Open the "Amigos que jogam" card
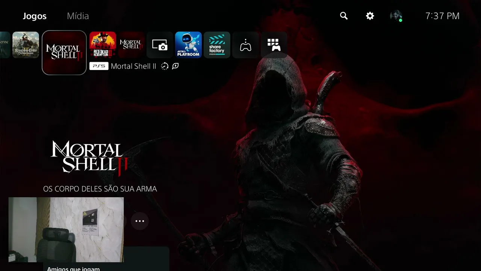Image resolution: width=481 pixels, height=271 pixels. pos(106,260)
